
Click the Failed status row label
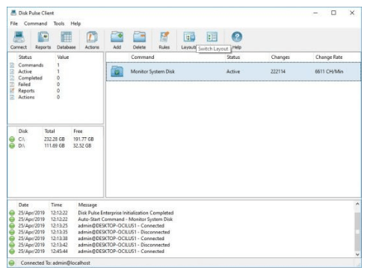coord(24,84)
